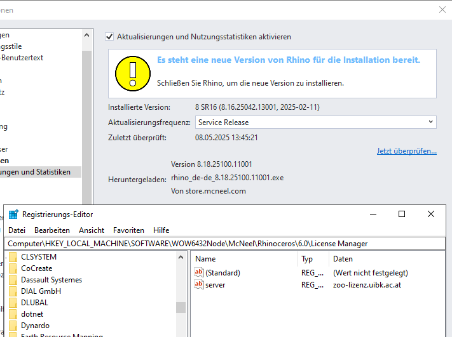This screenshot has width=452, height=337.
Task: Click the Dassault Systemes folder icon
Action: tap(13, 280)
